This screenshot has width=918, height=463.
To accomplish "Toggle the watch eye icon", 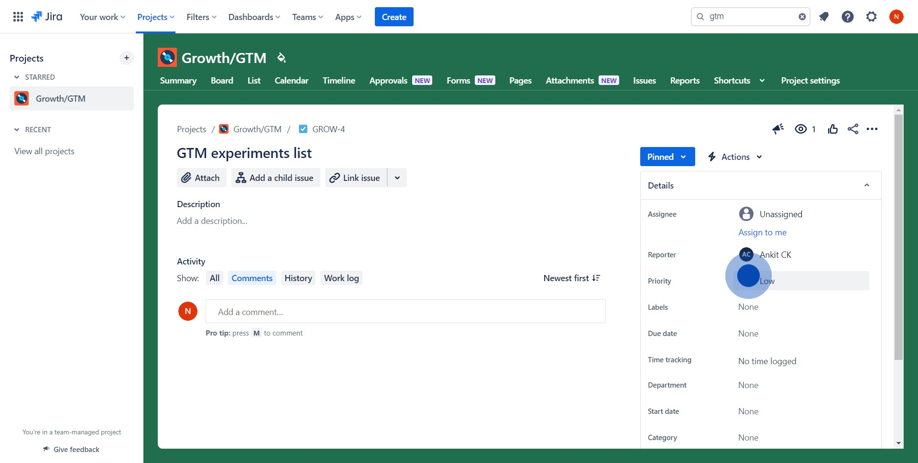I will 801,129.
